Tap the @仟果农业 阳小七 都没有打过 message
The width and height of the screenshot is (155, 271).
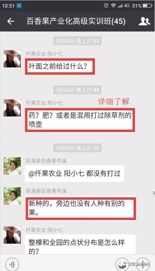74,174
